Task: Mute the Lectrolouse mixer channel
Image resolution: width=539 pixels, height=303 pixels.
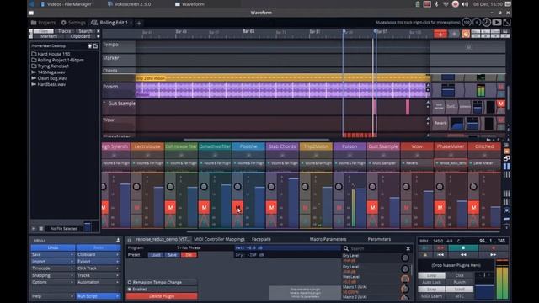Action: (x=136, y=207)
